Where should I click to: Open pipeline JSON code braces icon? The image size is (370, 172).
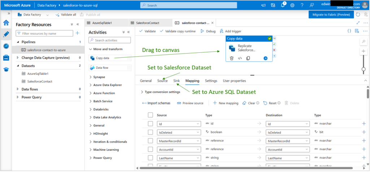pyautogui.click(x=349, y=31)
